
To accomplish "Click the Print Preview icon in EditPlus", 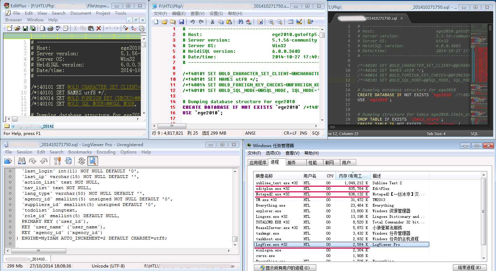I will click(x=43, y=28).
